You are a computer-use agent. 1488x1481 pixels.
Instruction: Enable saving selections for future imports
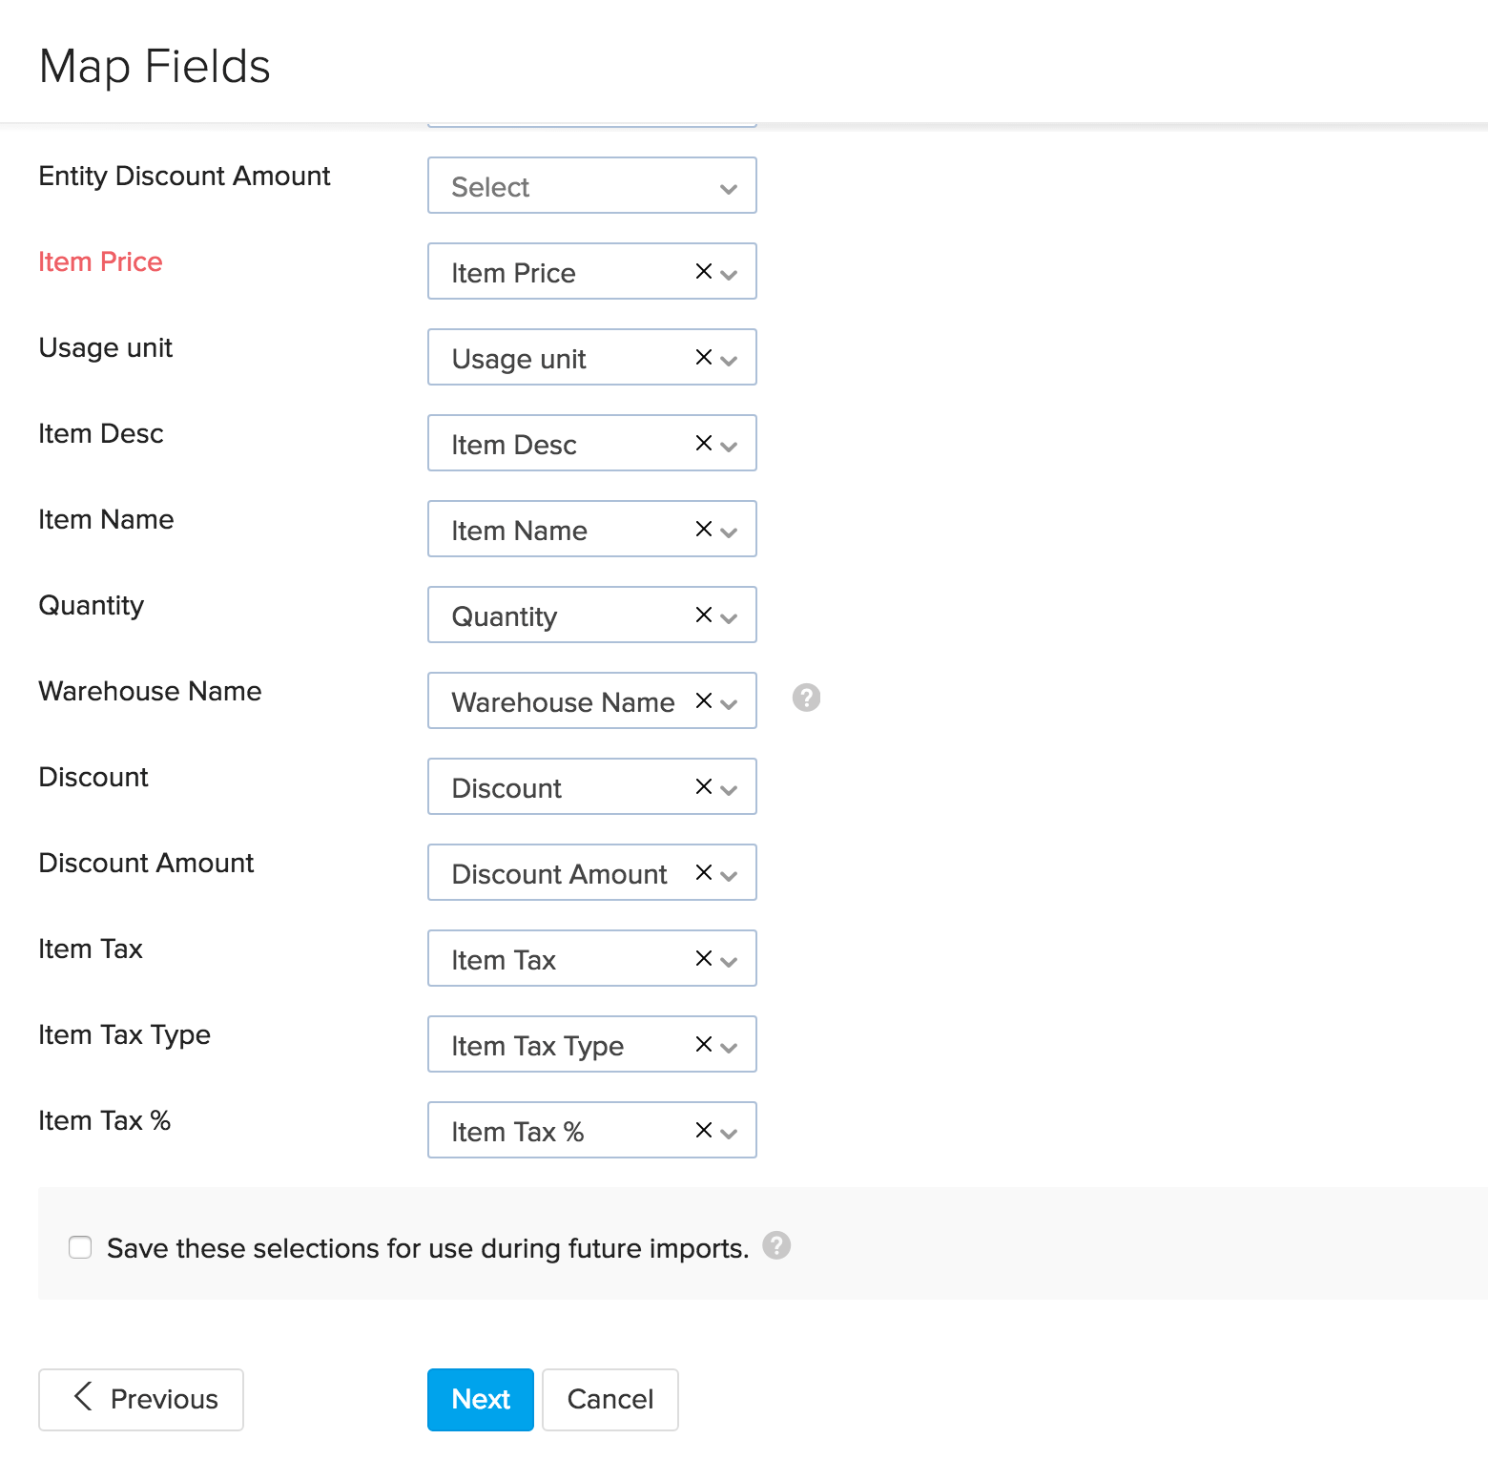80,1247
